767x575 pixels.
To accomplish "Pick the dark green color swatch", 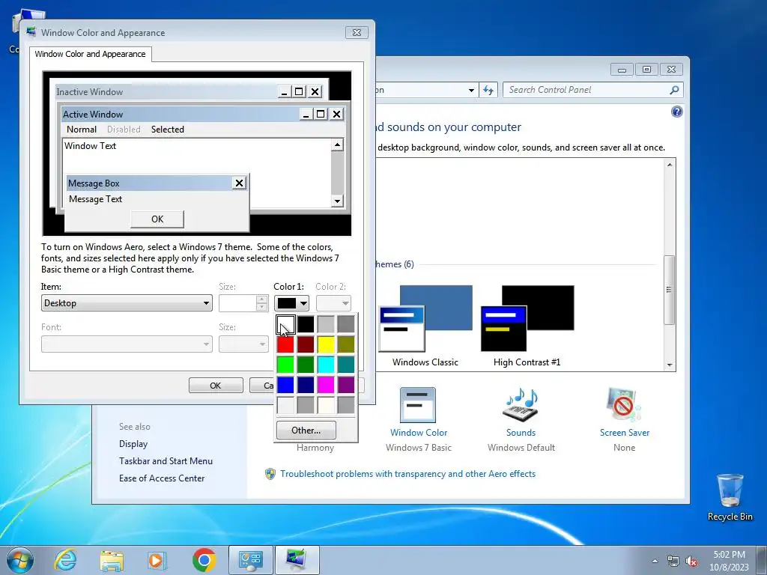I will pos(306,365).
